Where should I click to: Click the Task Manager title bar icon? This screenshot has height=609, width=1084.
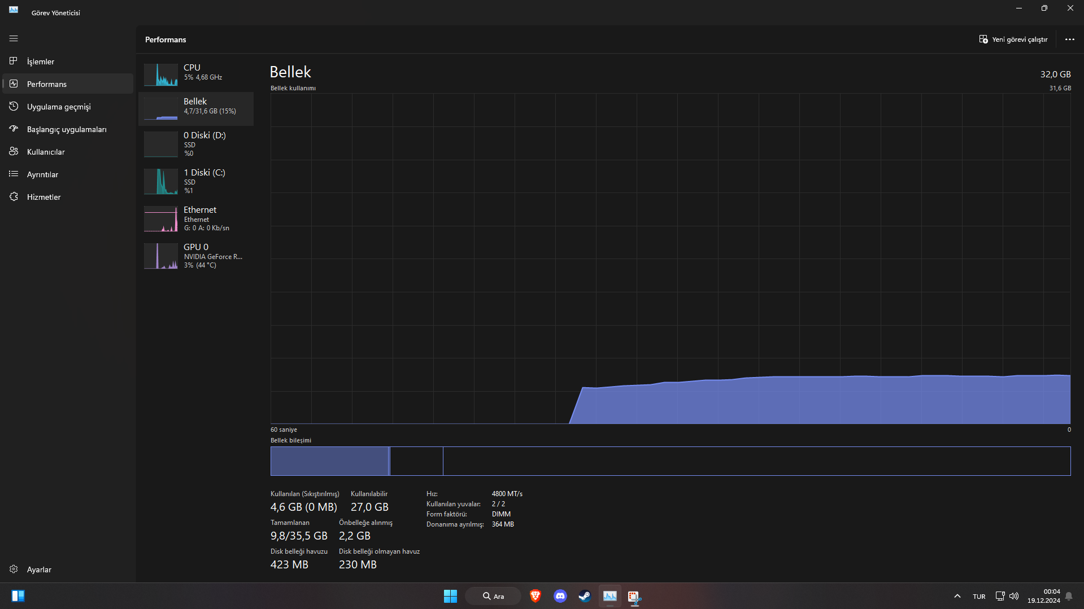click(14, 10)
